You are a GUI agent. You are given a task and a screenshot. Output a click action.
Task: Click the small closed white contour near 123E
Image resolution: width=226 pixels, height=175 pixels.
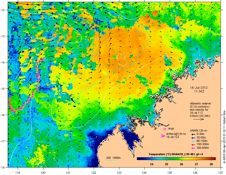pyautogui.click(x=122, y=60)
